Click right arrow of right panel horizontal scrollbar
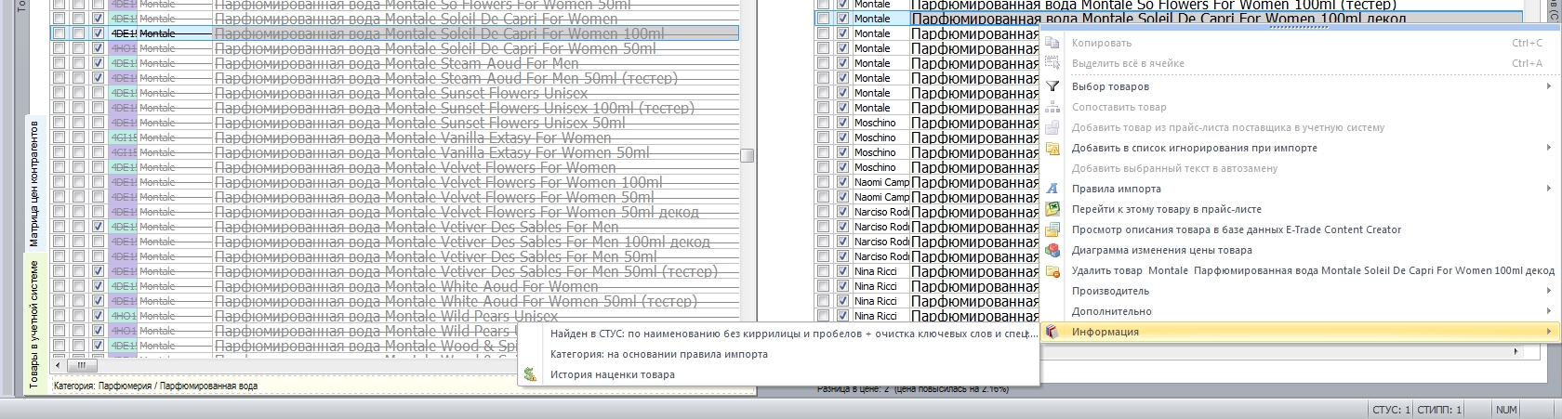Screen dimensions: 1562x419 (1516, 352)
